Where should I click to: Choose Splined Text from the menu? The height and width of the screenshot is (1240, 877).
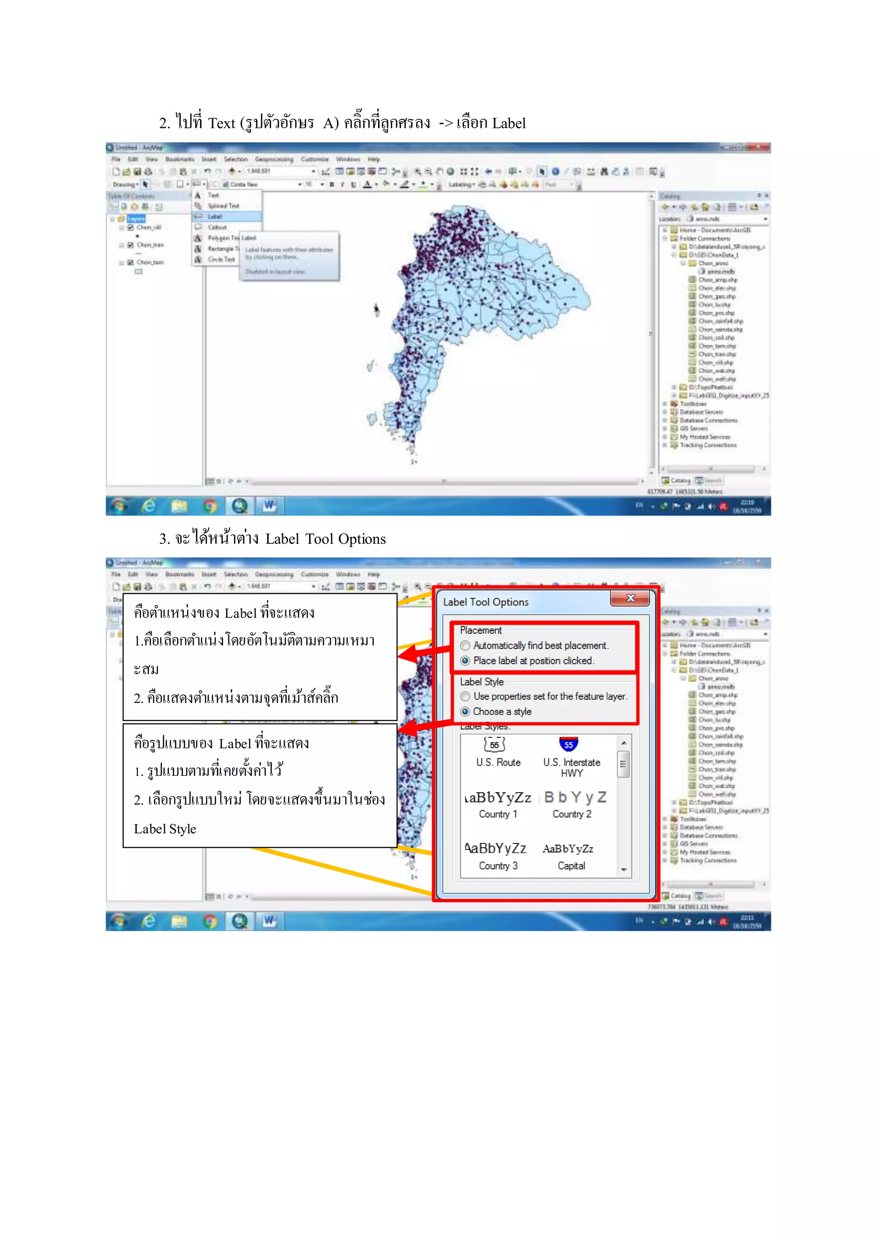pyautogui.click(x=223, y=206)
